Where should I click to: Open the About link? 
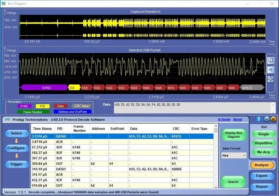pos(238,119)
